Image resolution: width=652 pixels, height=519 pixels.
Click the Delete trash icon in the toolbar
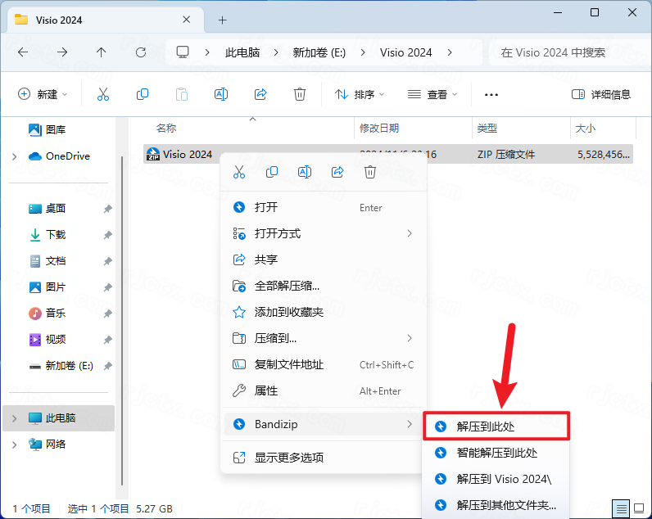pos(300,94)
